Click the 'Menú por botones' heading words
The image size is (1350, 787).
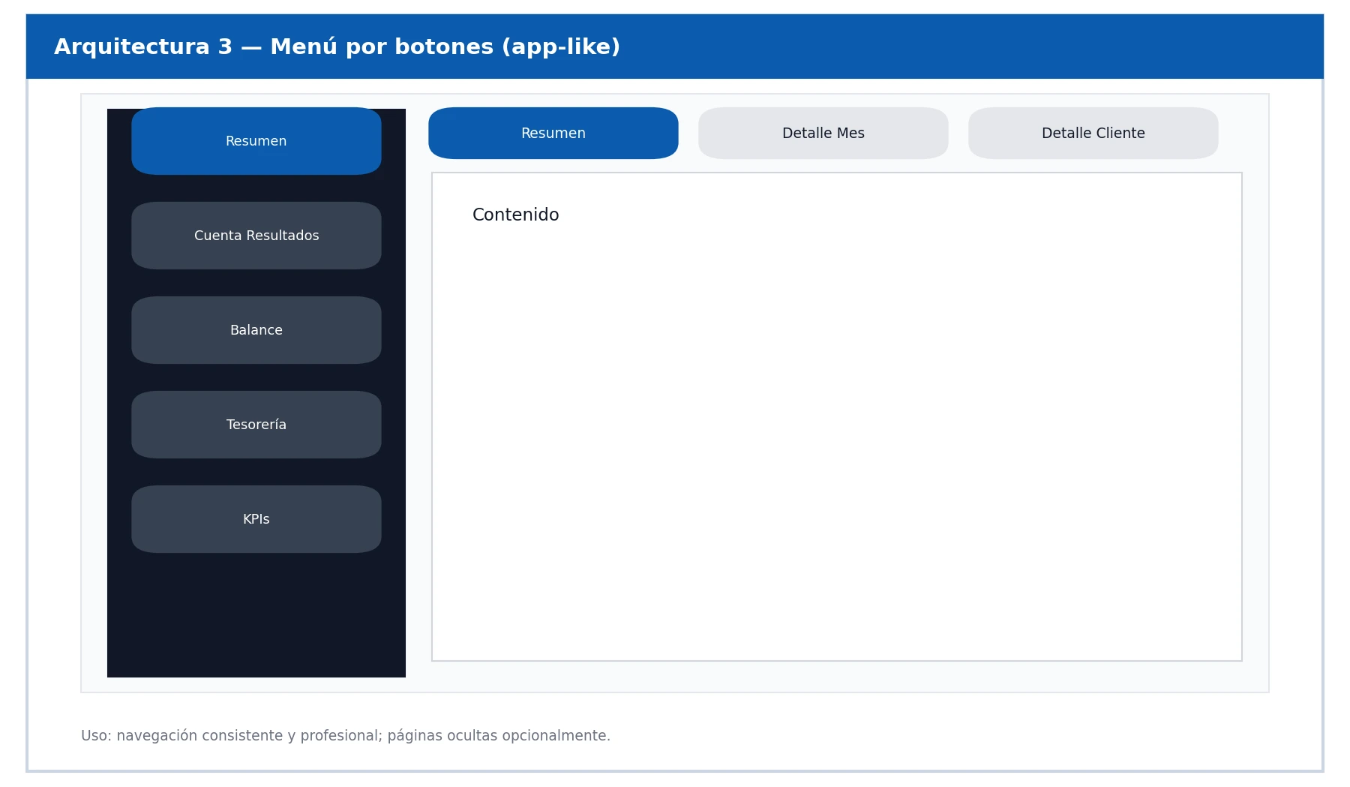pyautogui.click(x=382, y=47)
